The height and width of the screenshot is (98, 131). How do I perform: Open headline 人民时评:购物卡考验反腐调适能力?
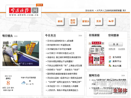63,90
